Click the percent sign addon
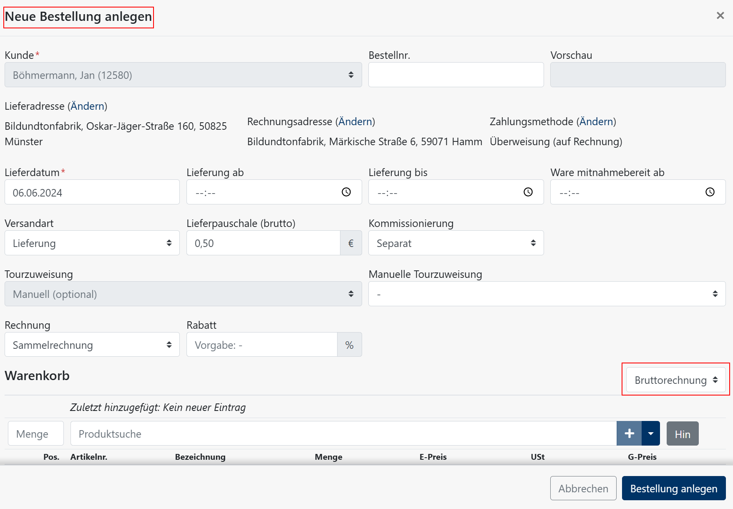 (349, 345)
